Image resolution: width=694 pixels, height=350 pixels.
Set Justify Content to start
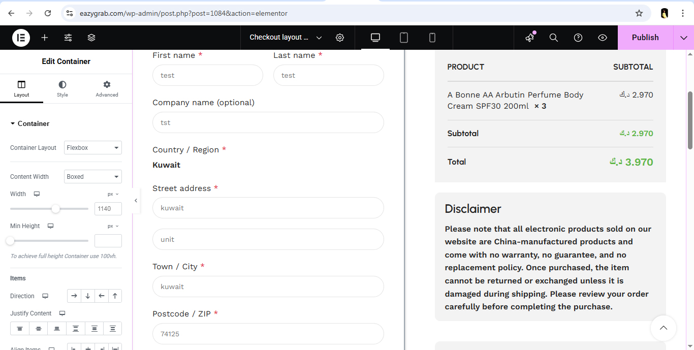[x=20, y=329]
